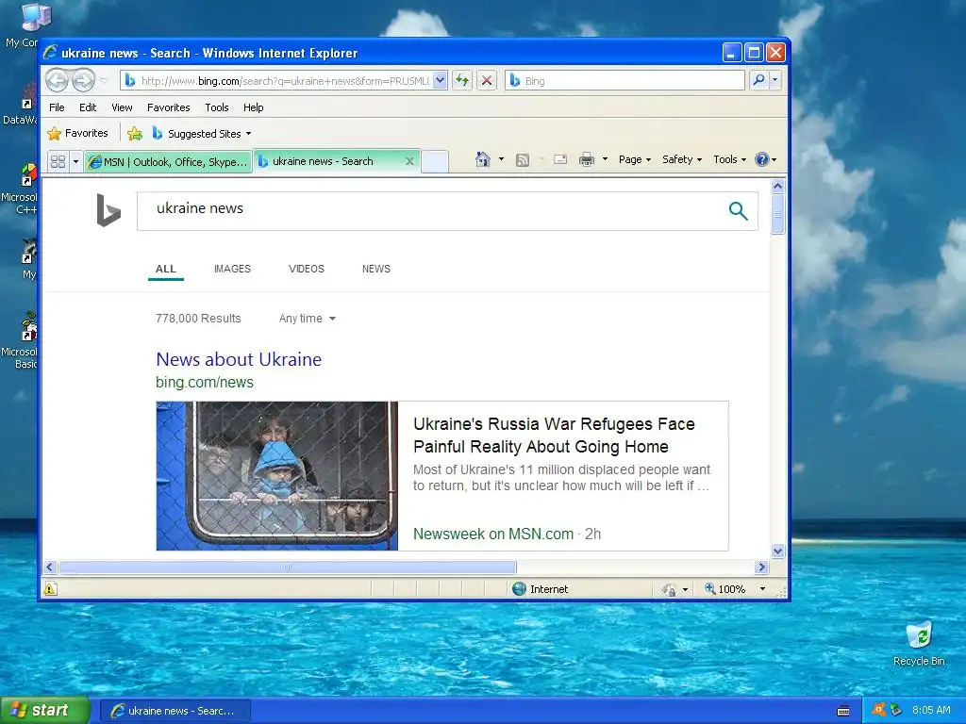Screen dimensions: 966x724
Task: Open the bing.com/news link
Action: pyautogui.click(x=205, y=383)
